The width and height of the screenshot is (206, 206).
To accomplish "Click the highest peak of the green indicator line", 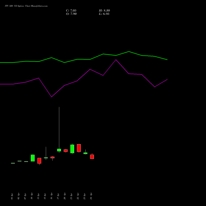I will tap(129, 51).
